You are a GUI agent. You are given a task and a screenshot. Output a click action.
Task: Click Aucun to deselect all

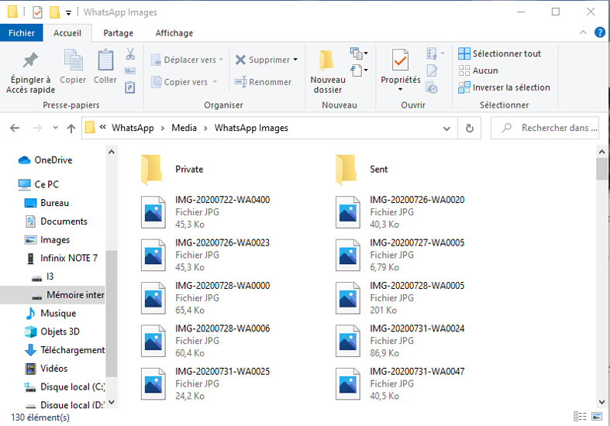(x=478, y=70)
